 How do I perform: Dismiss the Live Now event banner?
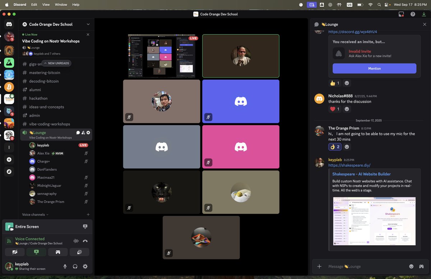tap(88, 34)
